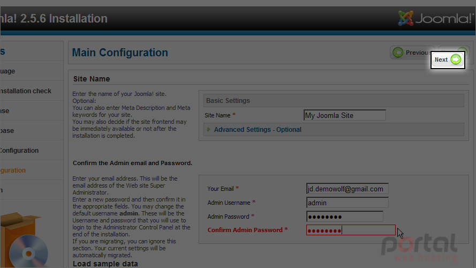Expand Advanced Settings - Optional
This screenshot has height=268, width=476.
pyautogui.click(x=258, y=129)
